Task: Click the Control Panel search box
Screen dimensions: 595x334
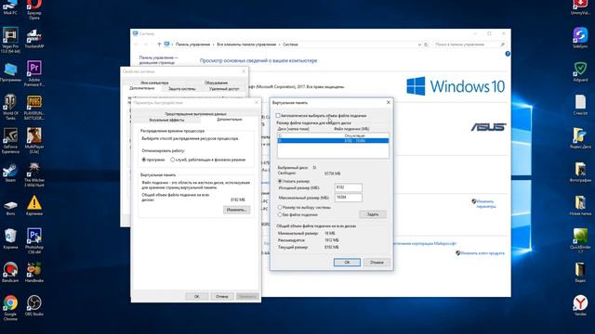Action: click(x=469, y=45)
